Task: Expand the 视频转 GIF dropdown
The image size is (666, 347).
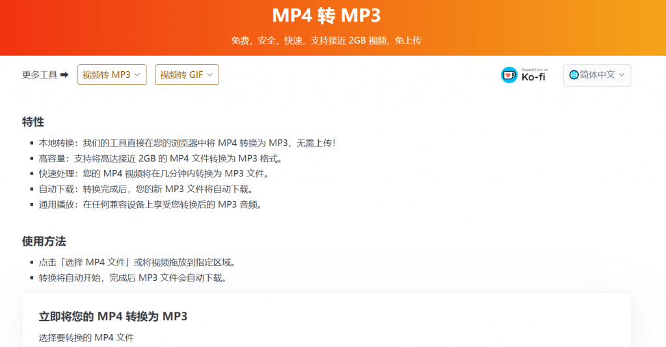Action: click(x=187, y=75)
